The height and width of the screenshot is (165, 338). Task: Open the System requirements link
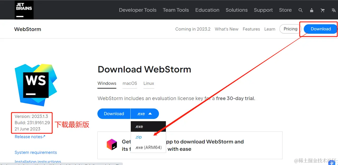(36, 152)
